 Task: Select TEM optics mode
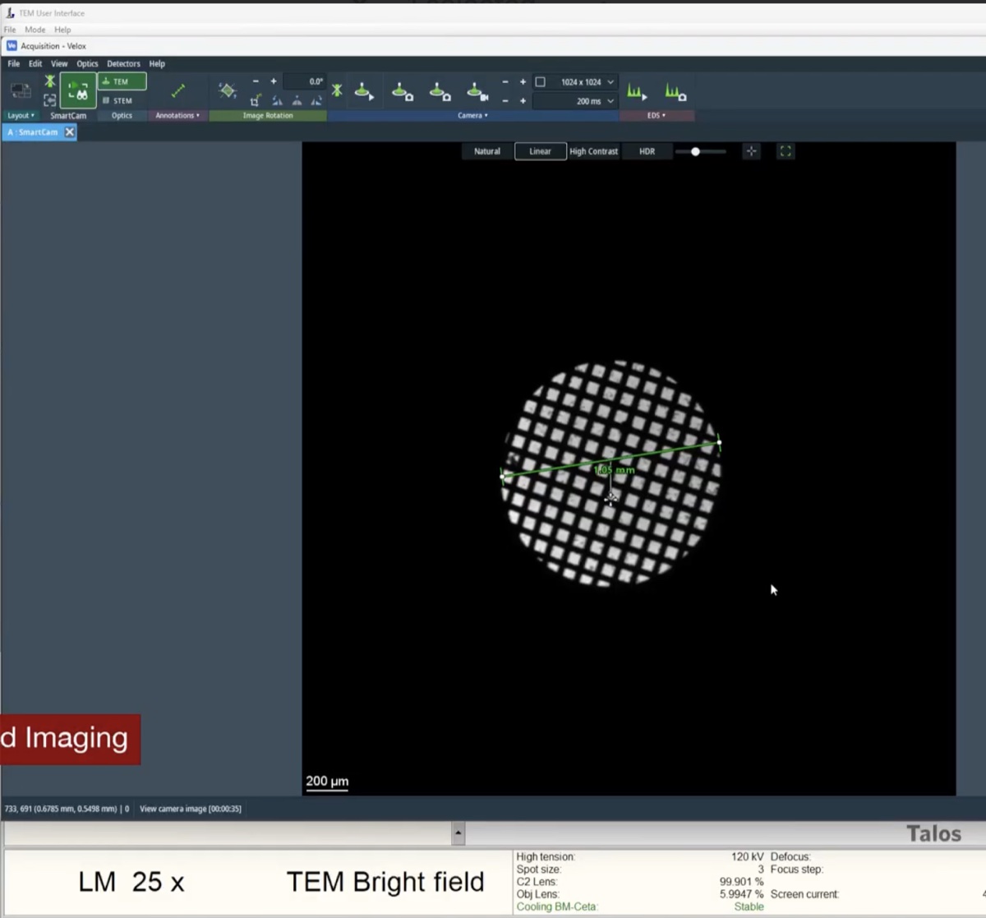122,81
